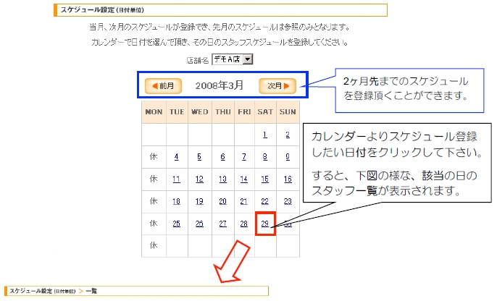The height and width of the screenshot is (301, 497).
Task: Choose date 8 on the calendar
Action: click(265, 157)
